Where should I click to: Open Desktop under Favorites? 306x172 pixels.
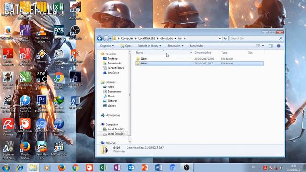tap(112, 58)
